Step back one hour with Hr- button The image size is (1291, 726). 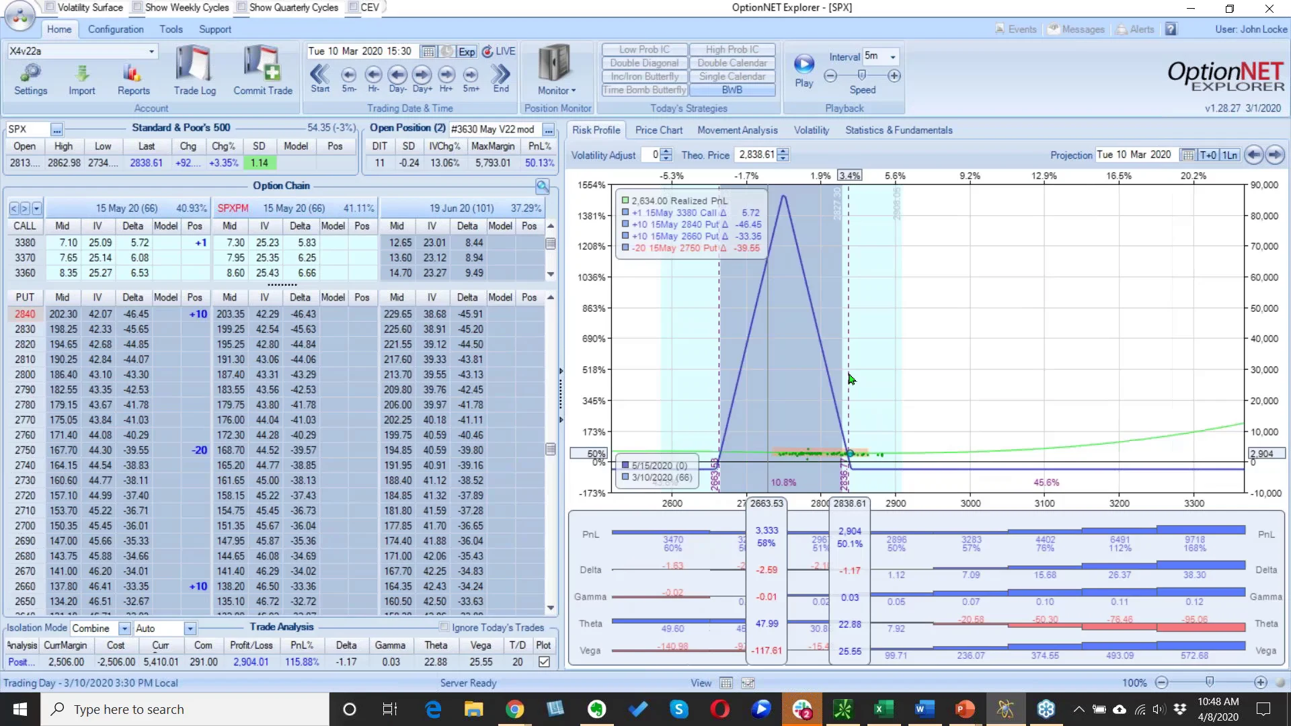pyautogui.click(x=373, y=78)
